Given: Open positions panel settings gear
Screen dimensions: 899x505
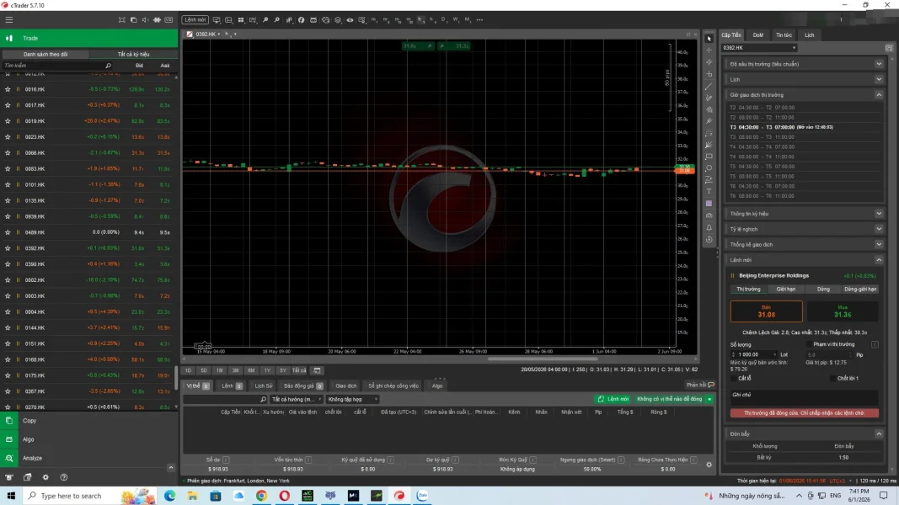Looking at the screenshot, I should point(709,465).
